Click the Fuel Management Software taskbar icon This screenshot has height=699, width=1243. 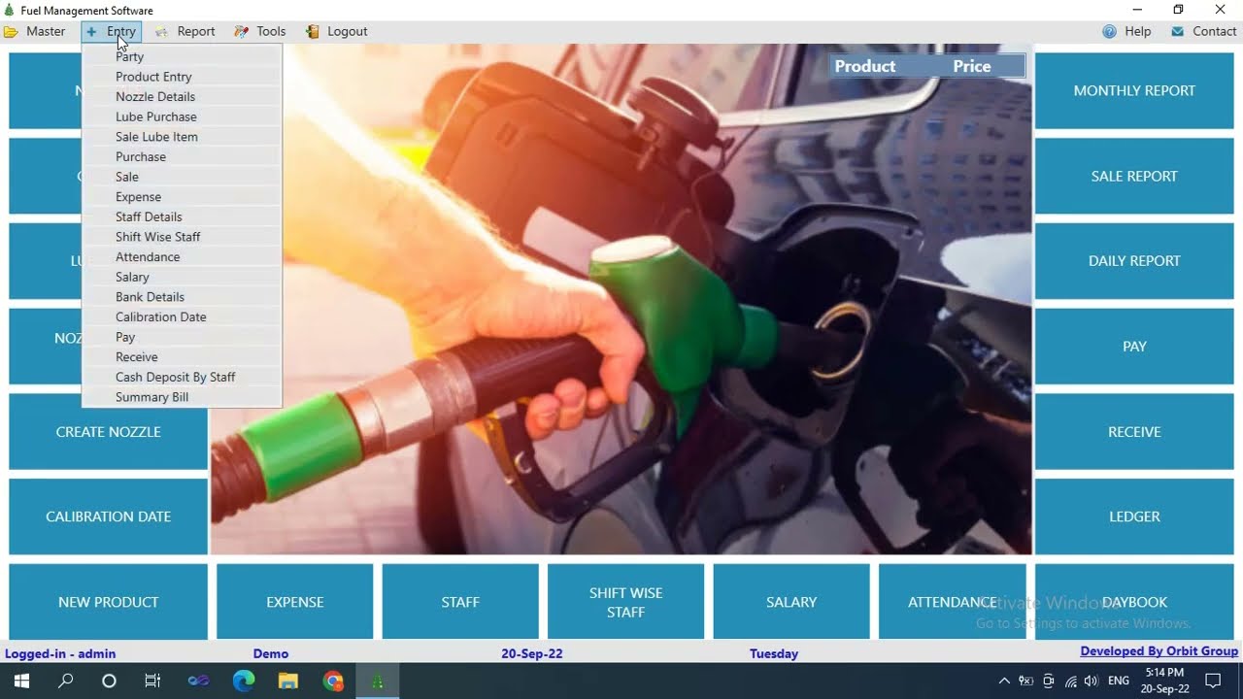click(x=378, y=680)
